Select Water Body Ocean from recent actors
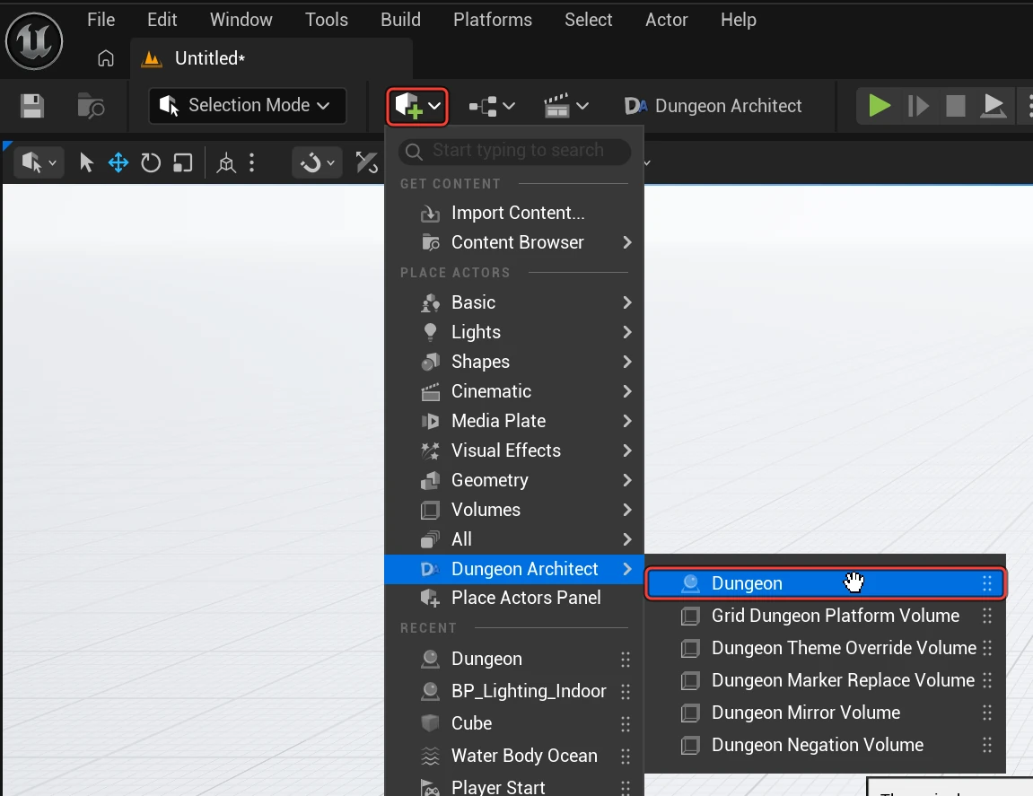Viewport: 1033px width, 796px height. (x=514, y=756)
